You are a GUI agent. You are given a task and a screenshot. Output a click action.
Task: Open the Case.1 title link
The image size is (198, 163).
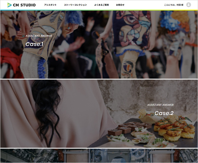point(34,44)
